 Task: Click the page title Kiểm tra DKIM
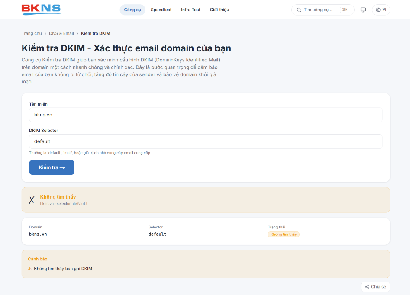(x=126, y=48)
